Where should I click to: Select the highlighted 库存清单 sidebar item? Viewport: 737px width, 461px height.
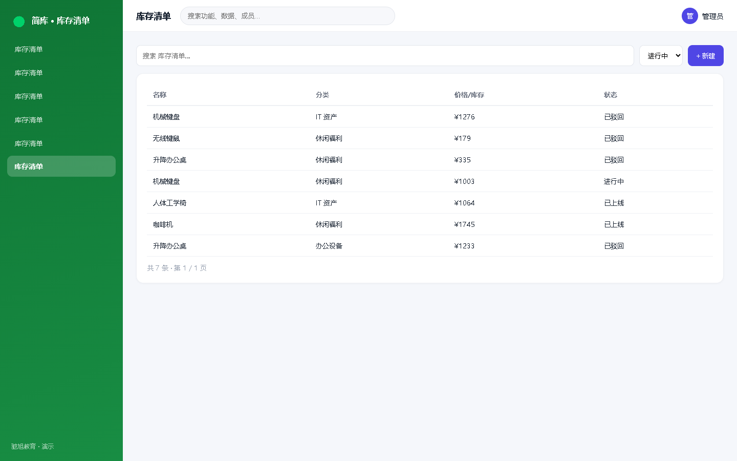[61, 166]
